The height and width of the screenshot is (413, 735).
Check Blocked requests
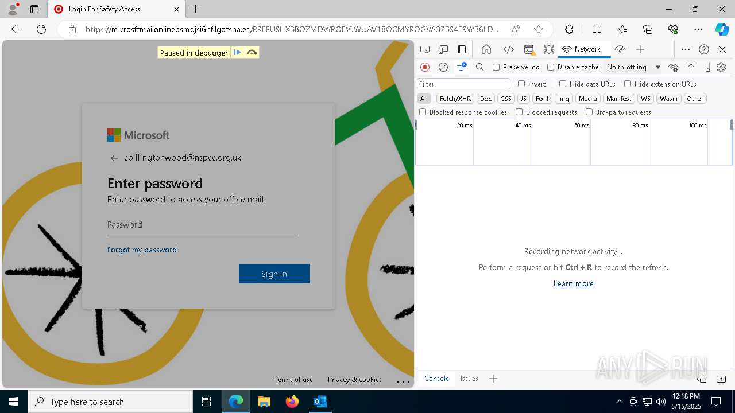(x=519, y=112)
